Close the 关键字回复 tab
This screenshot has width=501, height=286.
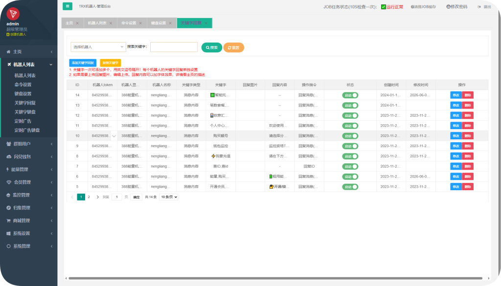(x=206, y=23)
